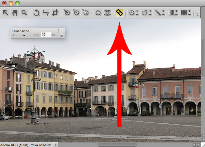Viewport: 205px width, 147px height.
Task: Click the green zoom window button
Action: [17, 3]
